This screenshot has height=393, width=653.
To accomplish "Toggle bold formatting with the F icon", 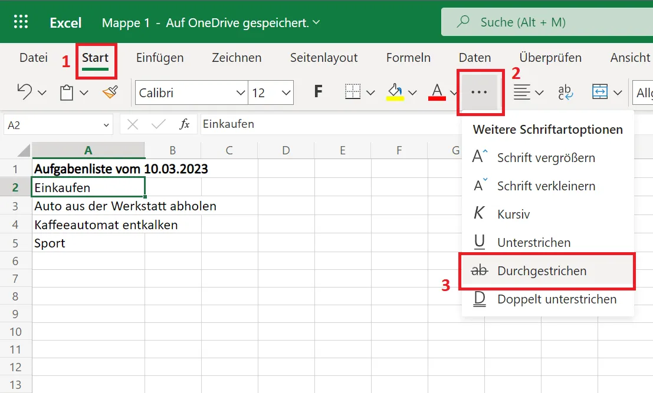I will click(x=318, y=93).
